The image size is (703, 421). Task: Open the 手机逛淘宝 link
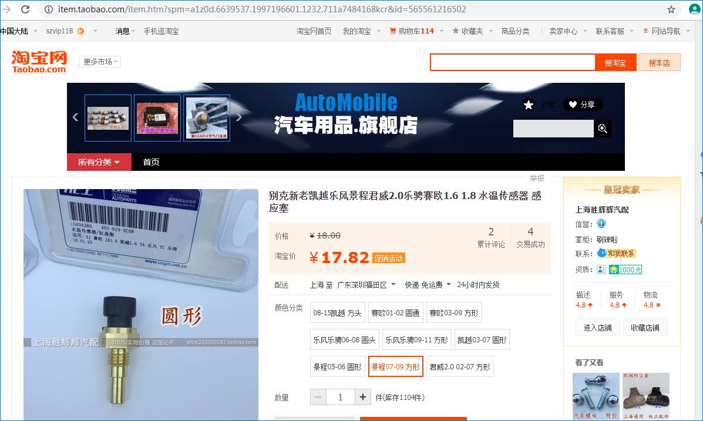[161, 31]
